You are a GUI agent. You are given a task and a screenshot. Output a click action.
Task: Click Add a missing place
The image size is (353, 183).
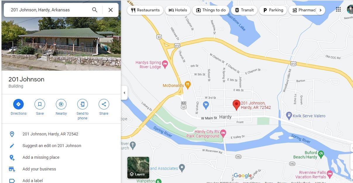(41, 157)
